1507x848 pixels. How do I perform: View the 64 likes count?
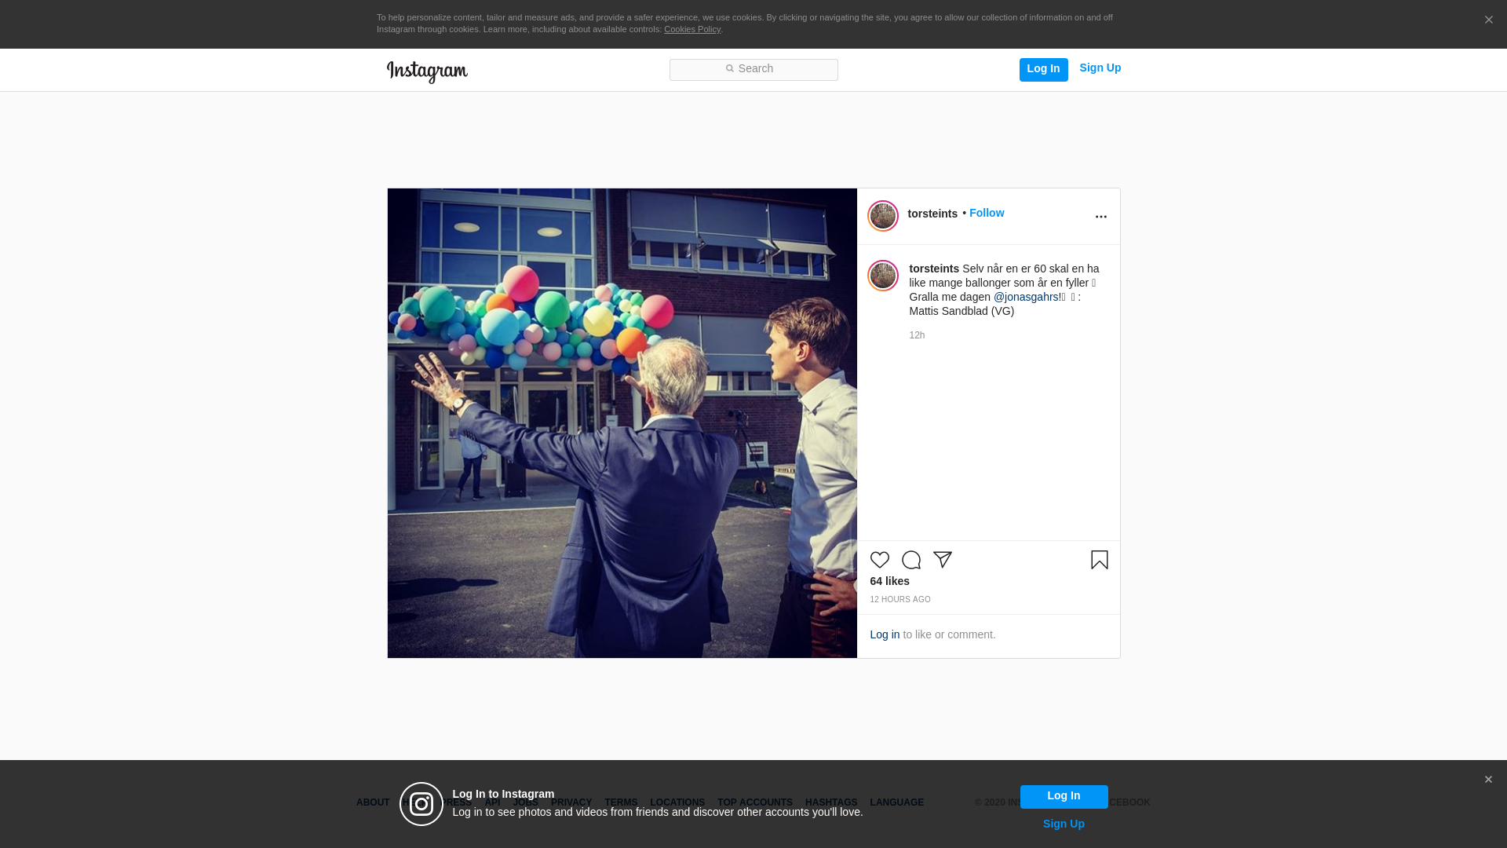(x=889, y=581)
